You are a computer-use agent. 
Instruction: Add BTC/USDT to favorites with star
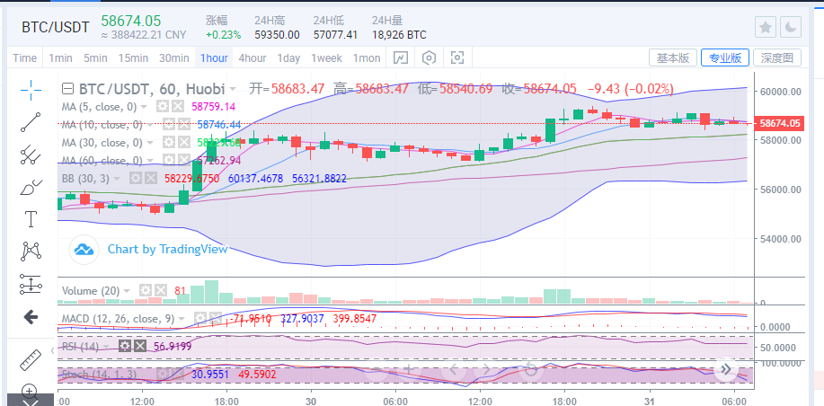click(766, 27)
